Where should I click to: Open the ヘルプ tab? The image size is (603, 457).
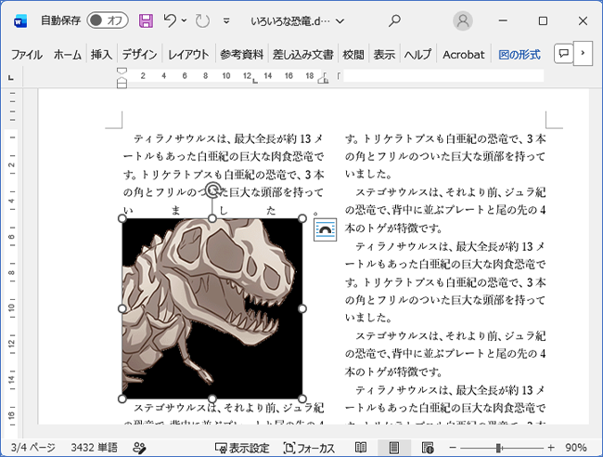click(417, 55)
